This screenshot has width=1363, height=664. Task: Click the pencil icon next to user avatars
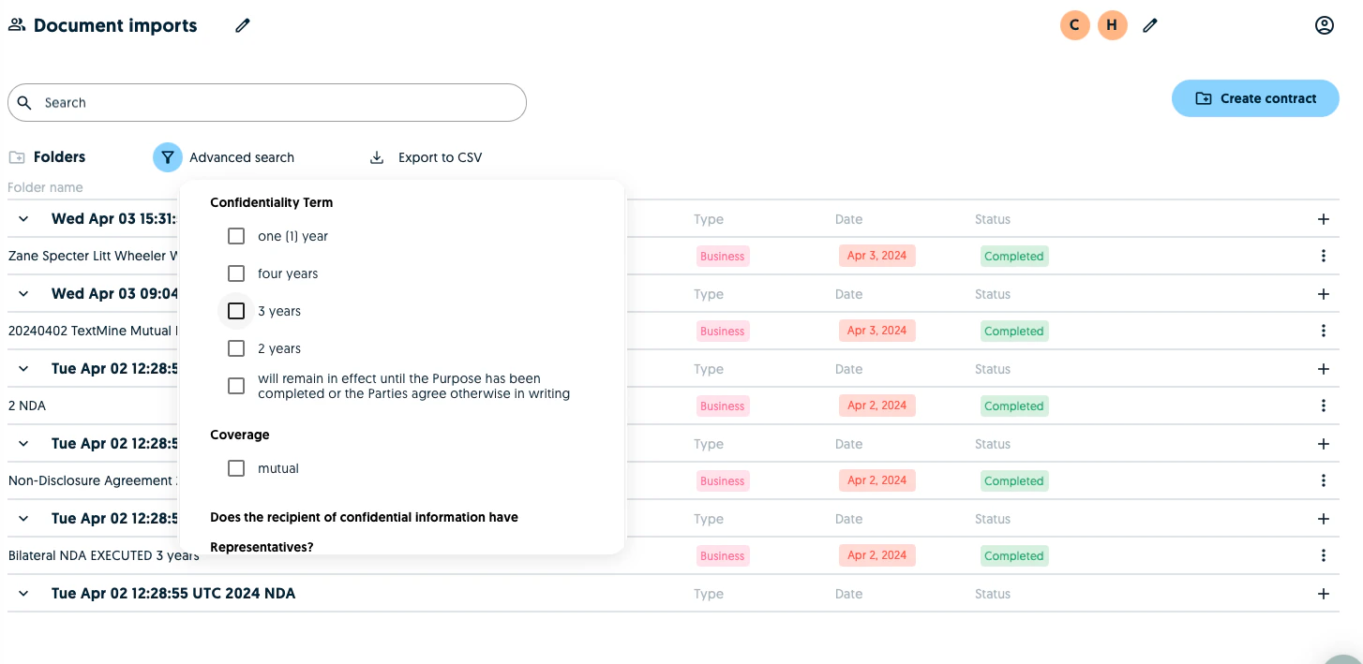(1150, 25)
